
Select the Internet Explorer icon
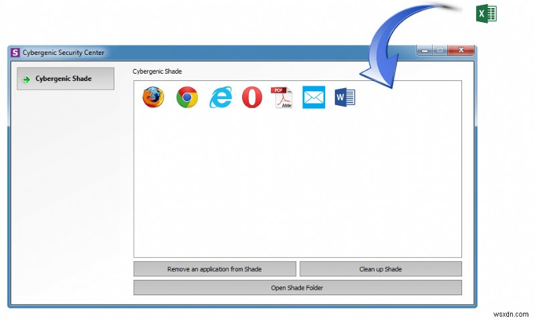tap(221, 97)
